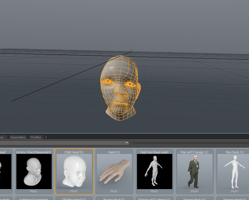The image size is (249, 200).
Task: Click the wireframe head mesh in viewport
Action: coord(121,88)
